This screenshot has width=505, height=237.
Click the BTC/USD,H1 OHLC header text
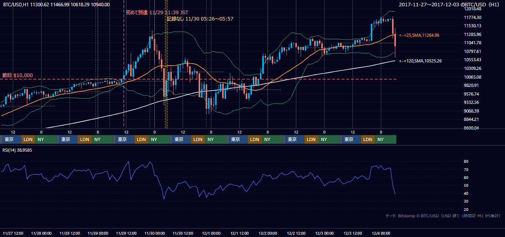coord(57,4)
